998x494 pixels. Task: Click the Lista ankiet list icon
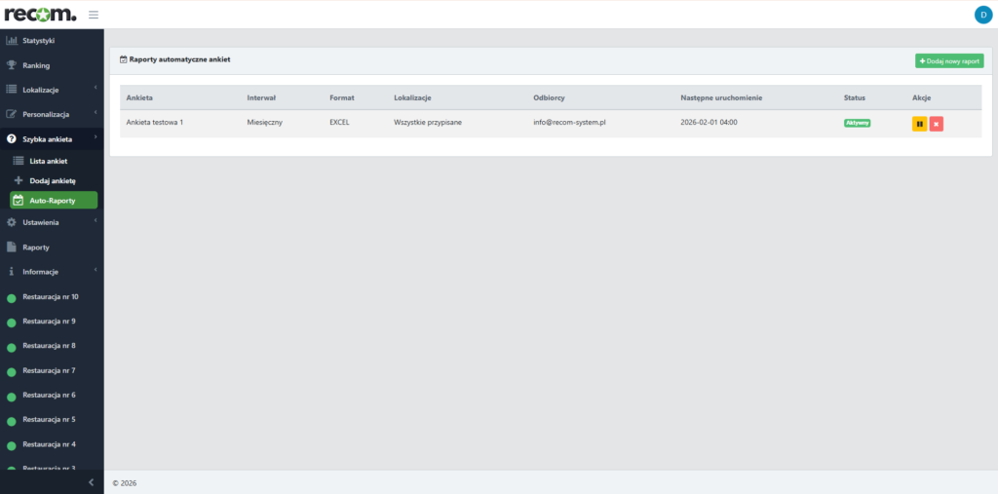point(18,161)
